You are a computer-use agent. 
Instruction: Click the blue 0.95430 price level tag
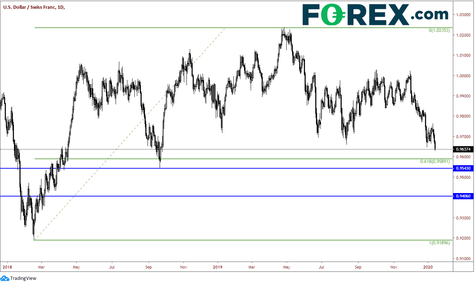pyautogui.click(x=464, y=168)
